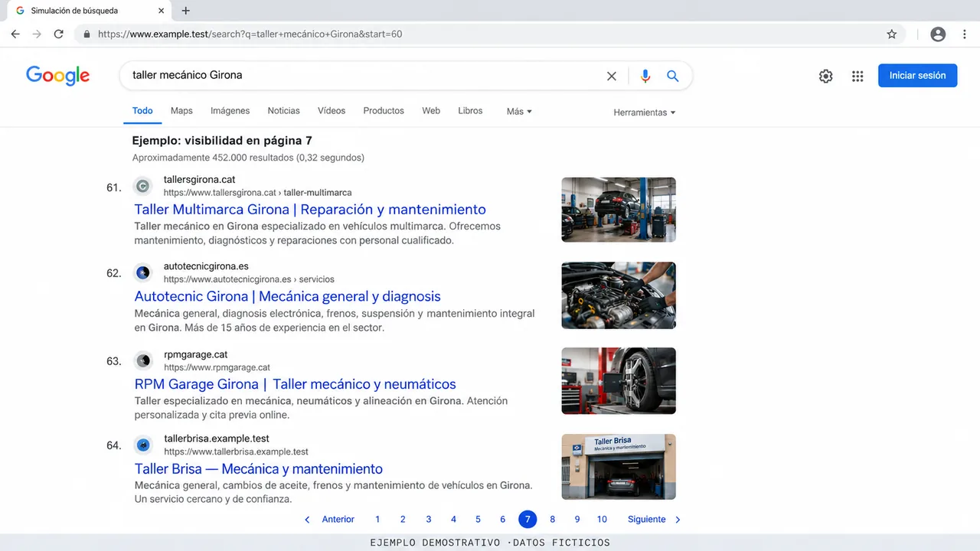Image resolution: width=980 pixels, height=551 pixels.
Task: Click the Taller Multimarca car lift thumbnail
Action: click(x=619, y=210)
